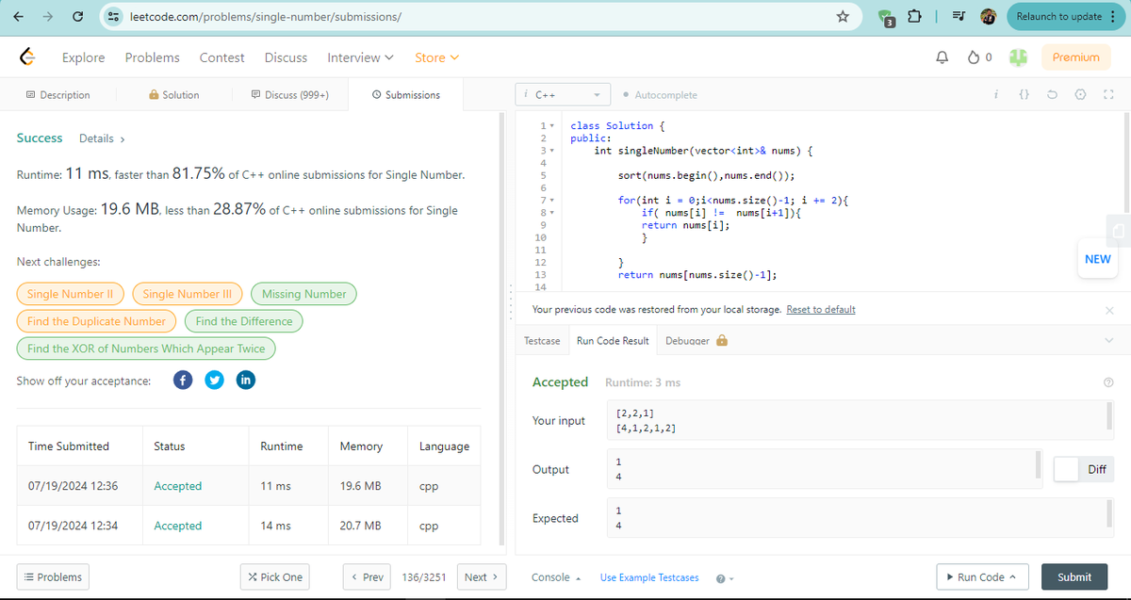Go to Problems in the top navigation bar

[152, 57]
